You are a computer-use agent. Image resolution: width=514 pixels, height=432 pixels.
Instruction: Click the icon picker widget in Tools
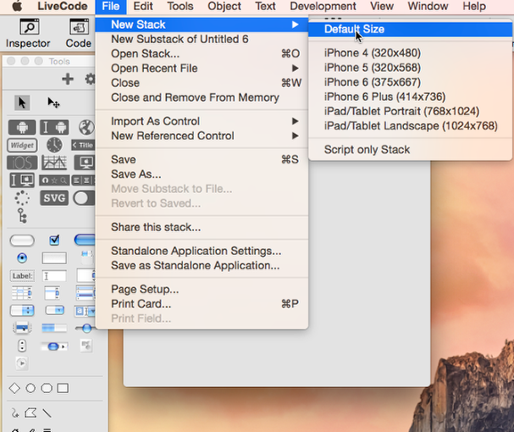point(54,180)
